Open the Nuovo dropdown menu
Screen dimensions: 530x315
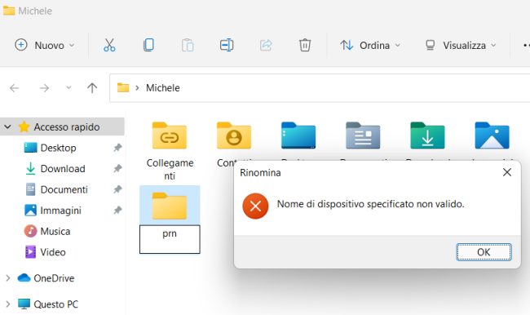tap(45, 45)
